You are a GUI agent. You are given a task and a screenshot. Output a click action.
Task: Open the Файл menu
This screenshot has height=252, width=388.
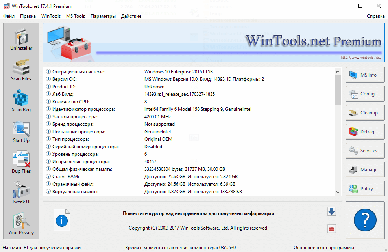coord(9,16)
